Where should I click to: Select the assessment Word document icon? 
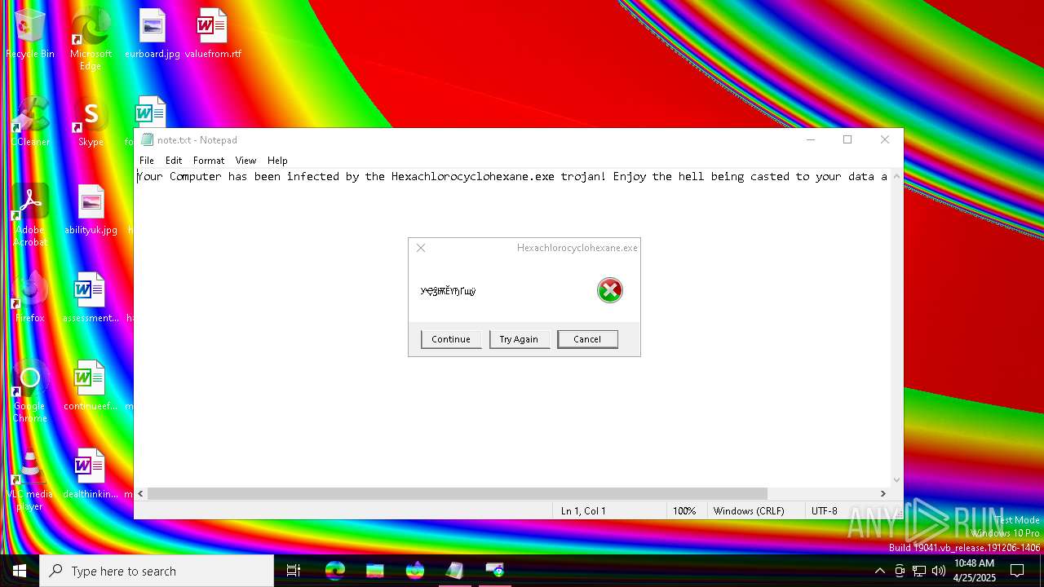(x=91, y=298)
